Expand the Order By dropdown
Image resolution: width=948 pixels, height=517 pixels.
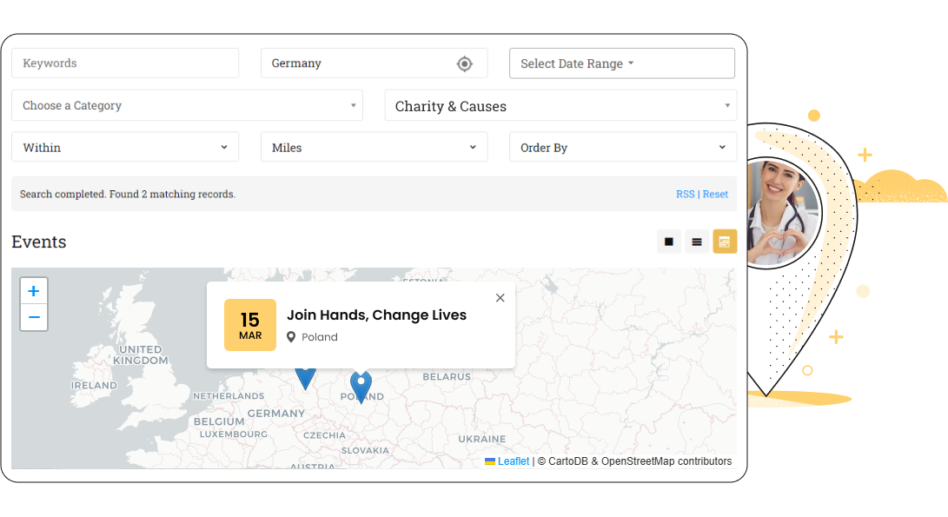pyautogui.click(x=622, y=147)
